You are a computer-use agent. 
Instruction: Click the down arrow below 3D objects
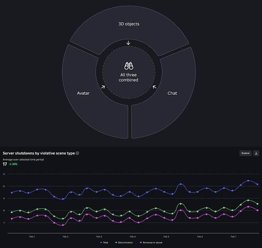[128, 43]
